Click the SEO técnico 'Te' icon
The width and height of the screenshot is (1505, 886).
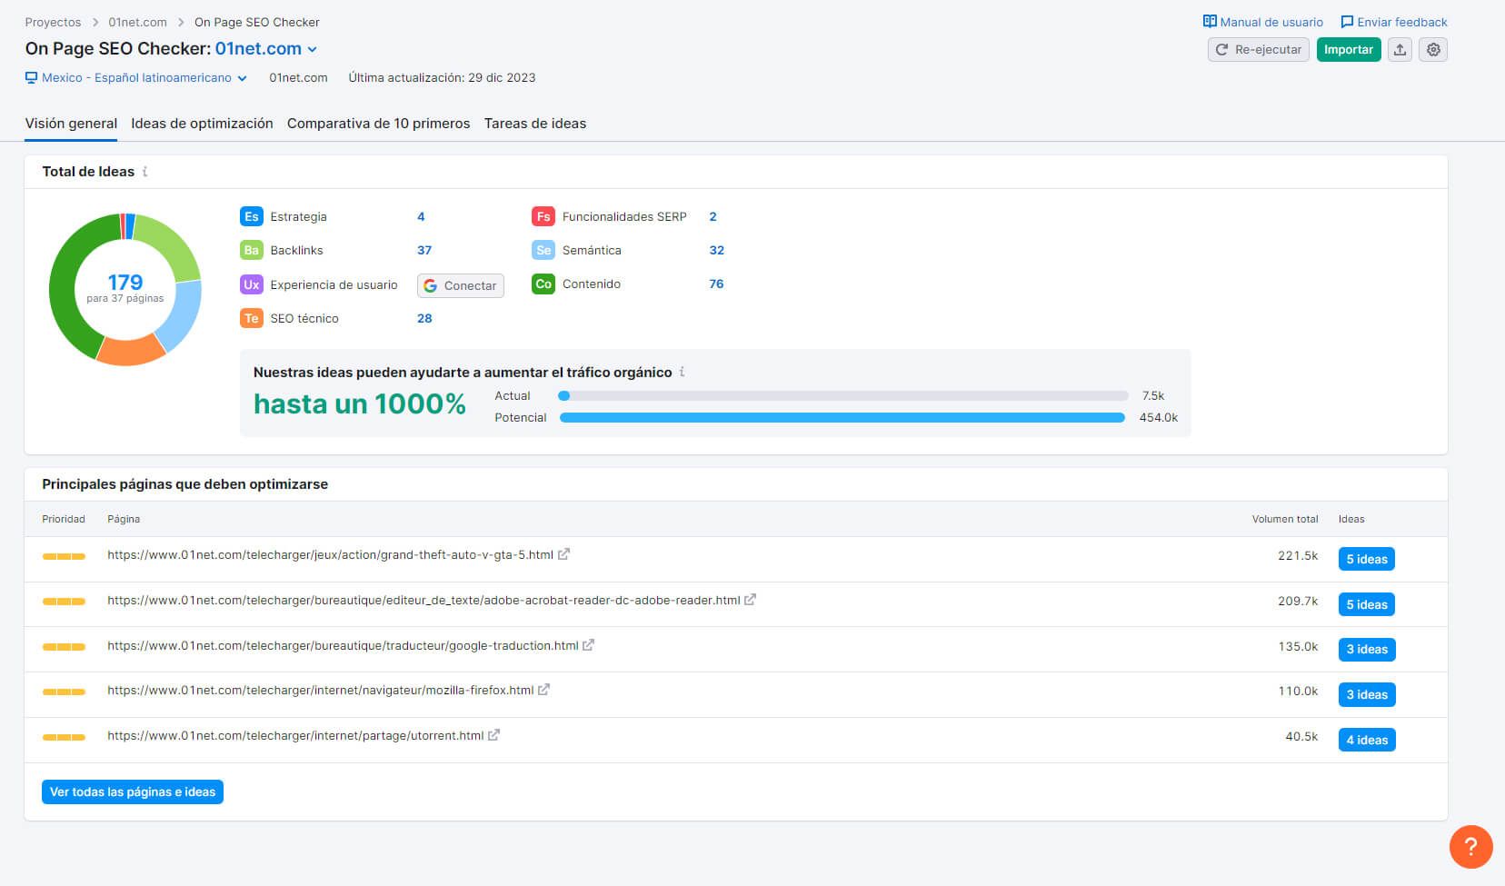pos(251,318)
